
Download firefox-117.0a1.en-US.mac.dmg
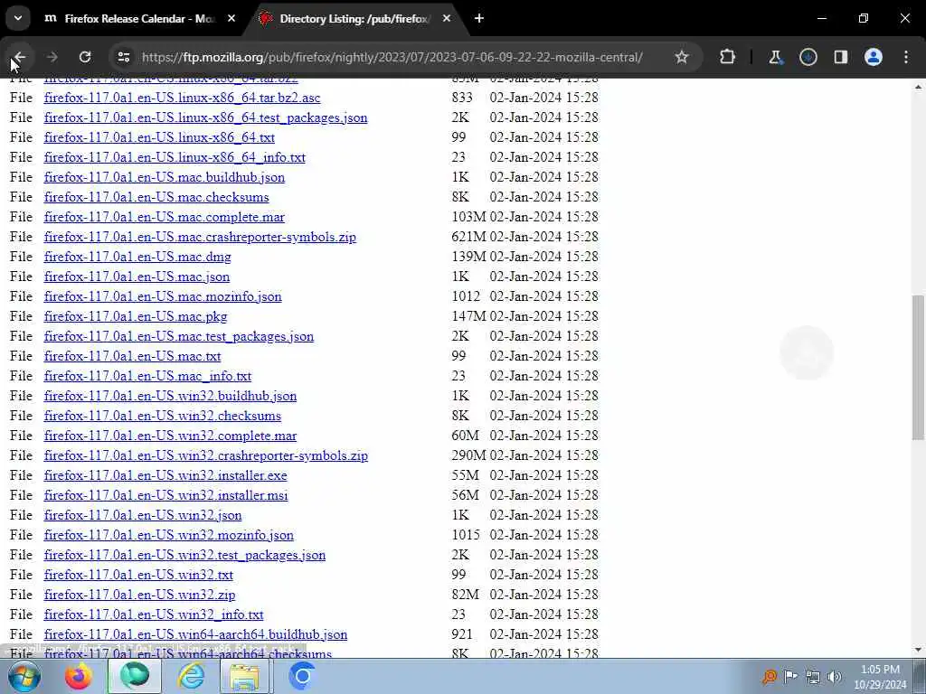click(x=137, y=257)
